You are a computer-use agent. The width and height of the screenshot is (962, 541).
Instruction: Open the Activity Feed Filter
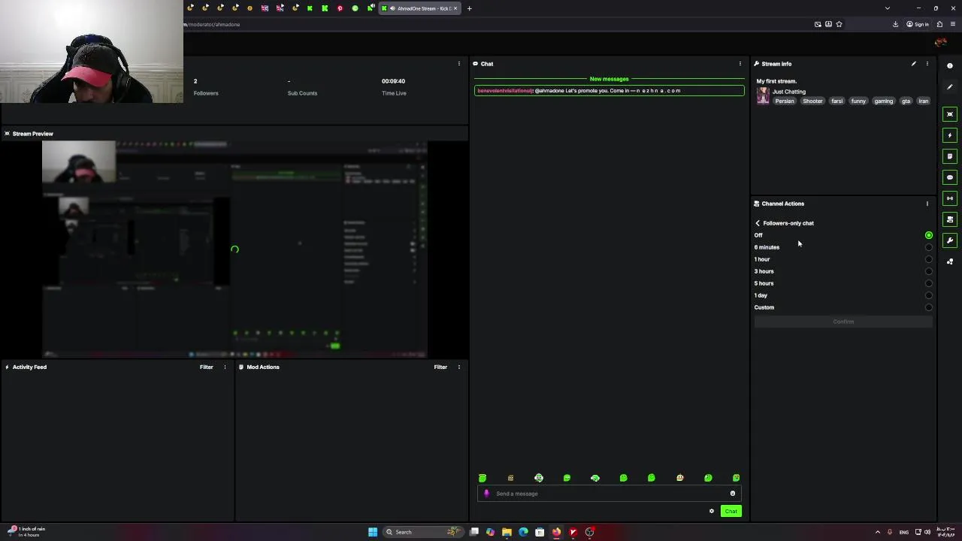pyautogui.click(x=207, y=367)
